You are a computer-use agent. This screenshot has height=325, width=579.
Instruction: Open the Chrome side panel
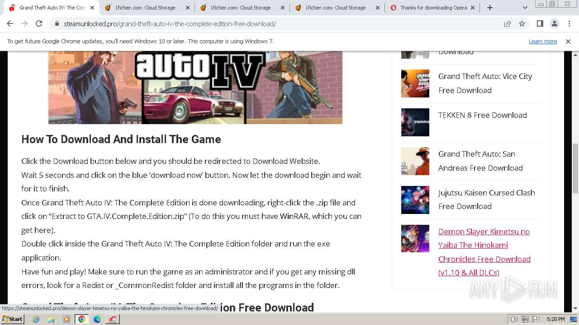pyautogui.click(x=540, y=24)
